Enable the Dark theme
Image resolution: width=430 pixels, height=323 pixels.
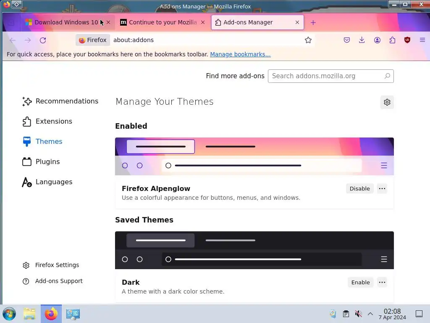(360, 282)
